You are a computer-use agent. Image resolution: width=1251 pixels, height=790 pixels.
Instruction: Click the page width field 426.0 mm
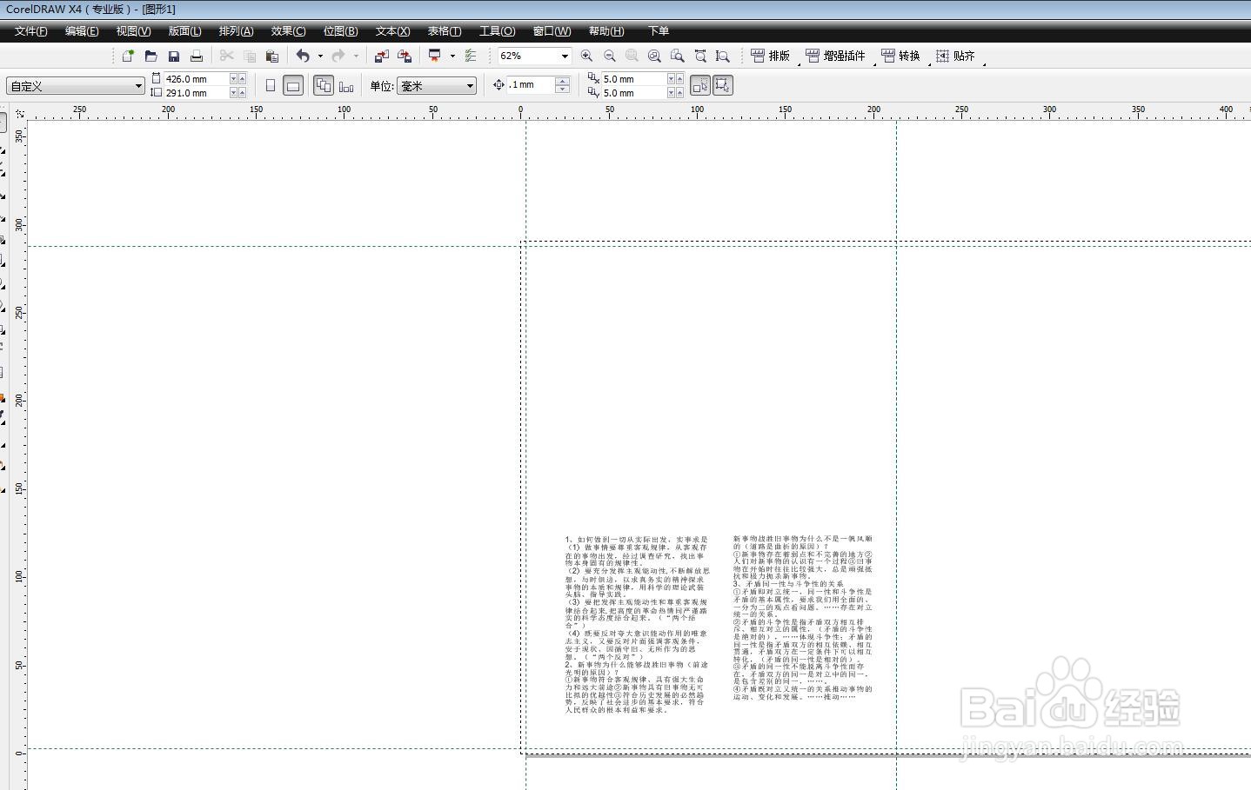pos(196,78)
